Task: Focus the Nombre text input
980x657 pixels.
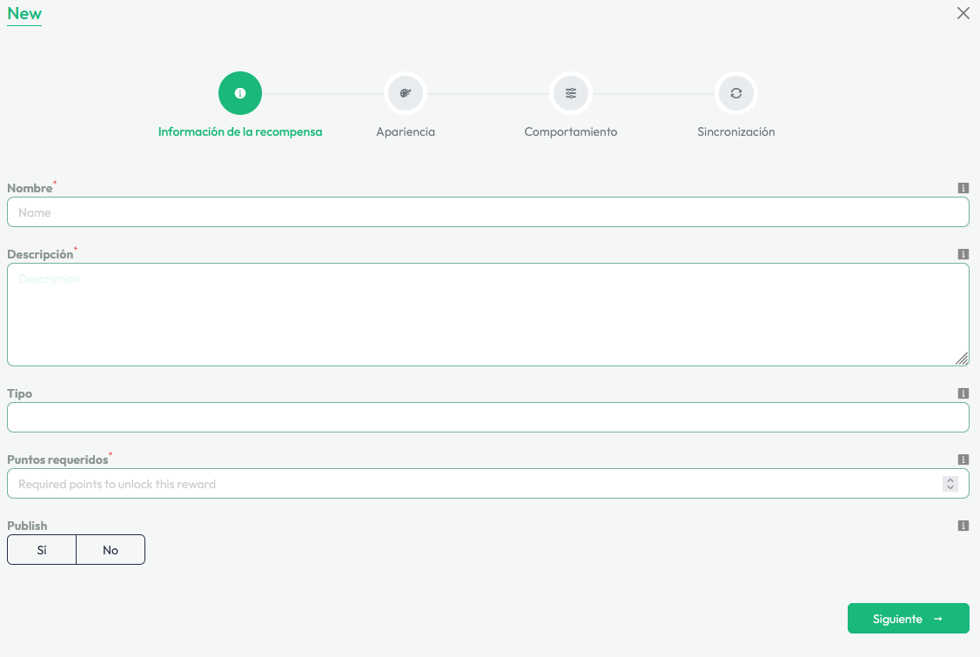Action: (487, 212)
